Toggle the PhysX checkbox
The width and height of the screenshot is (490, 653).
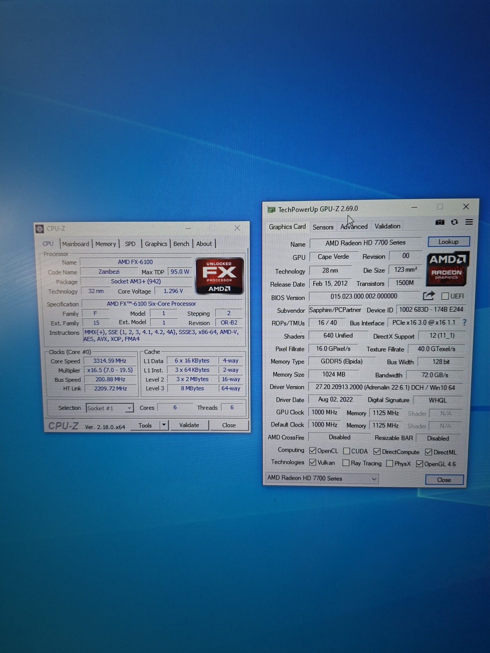coord(389,463)
